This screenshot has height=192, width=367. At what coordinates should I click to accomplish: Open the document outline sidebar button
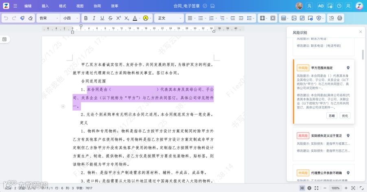(x=4, y=39)
